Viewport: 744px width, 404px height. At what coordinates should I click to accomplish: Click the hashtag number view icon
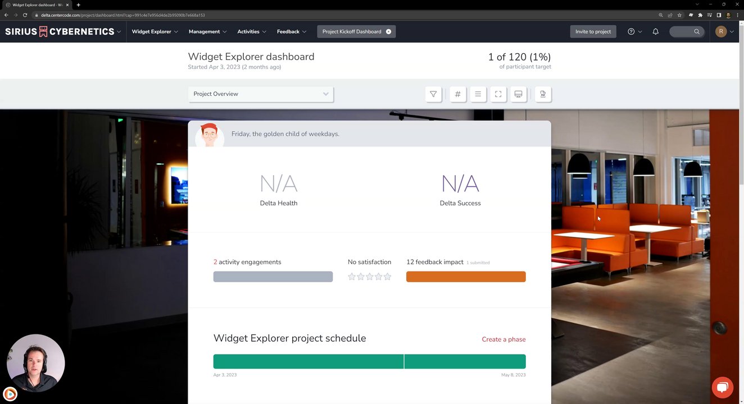tap(458, 94)
